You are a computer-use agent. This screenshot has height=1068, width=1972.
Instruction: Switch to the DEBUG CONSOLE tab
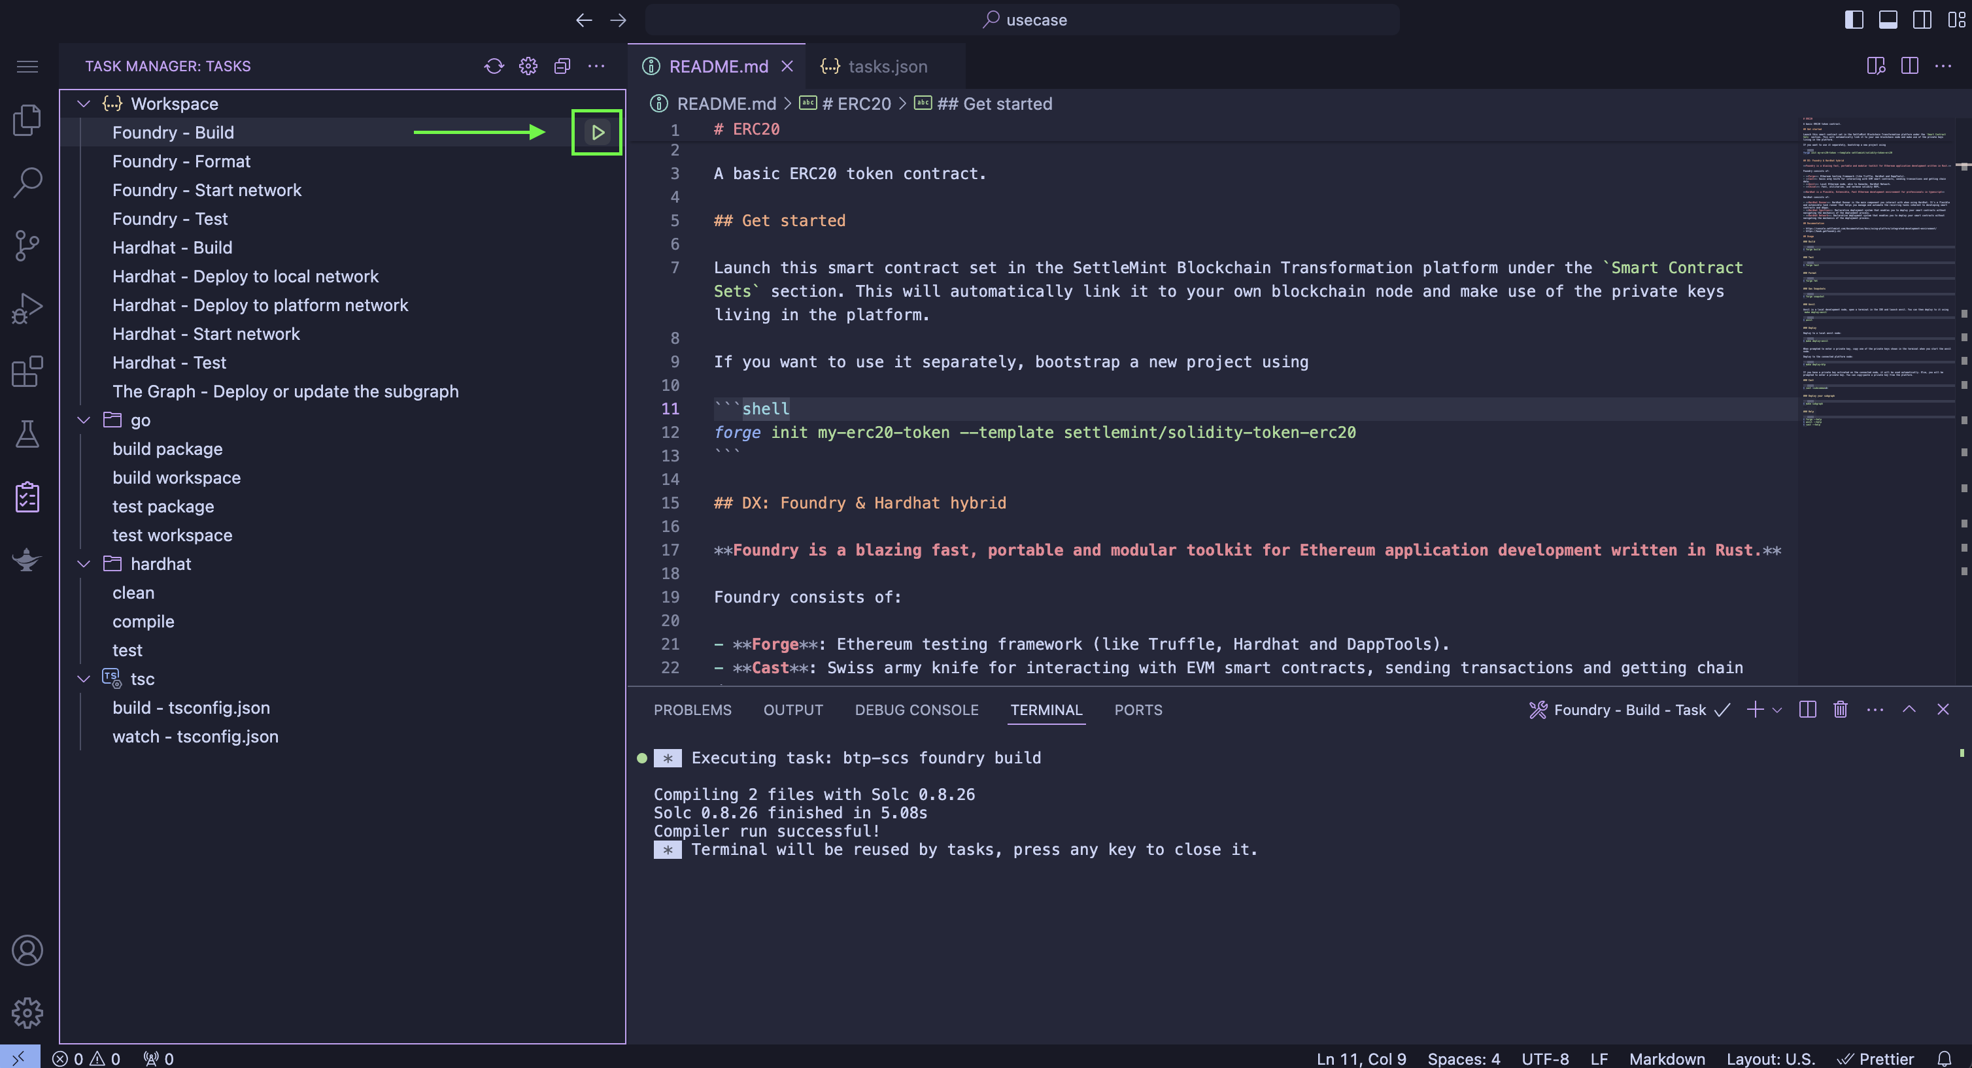click(916, 710)
